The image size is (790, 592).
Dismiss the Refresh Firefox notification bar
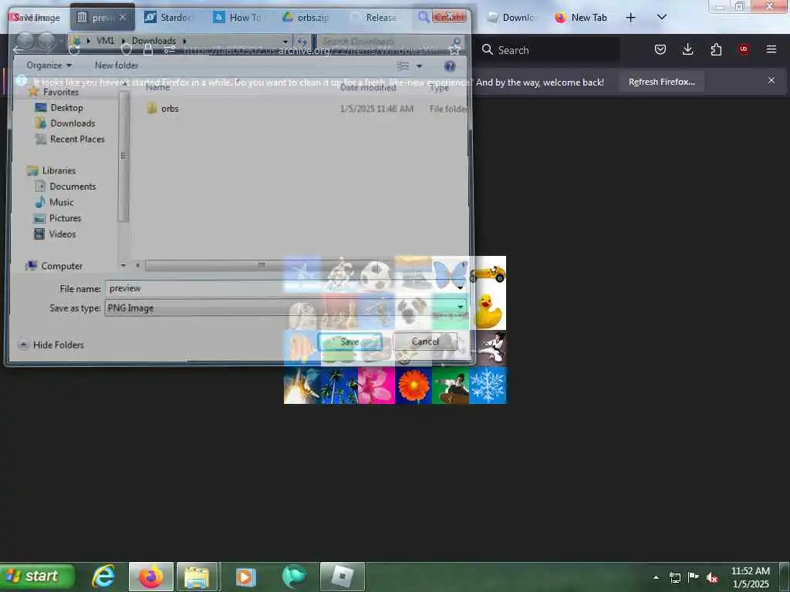click(771, 80)
